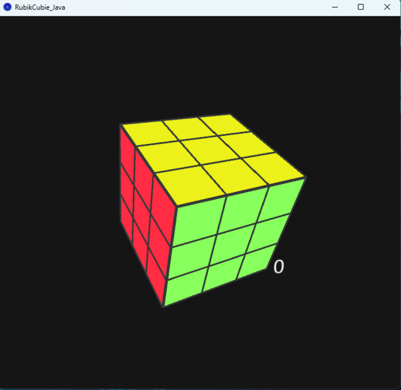The width and height of the screenshot is (401, 390).
Task: Select the center sticker of yellow face
Action: (209, 151)
